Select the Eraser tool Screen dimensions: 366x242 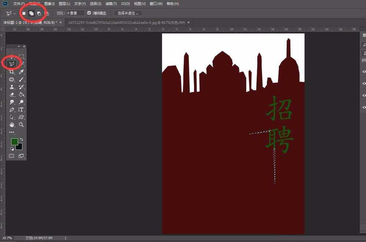(12, 95)
